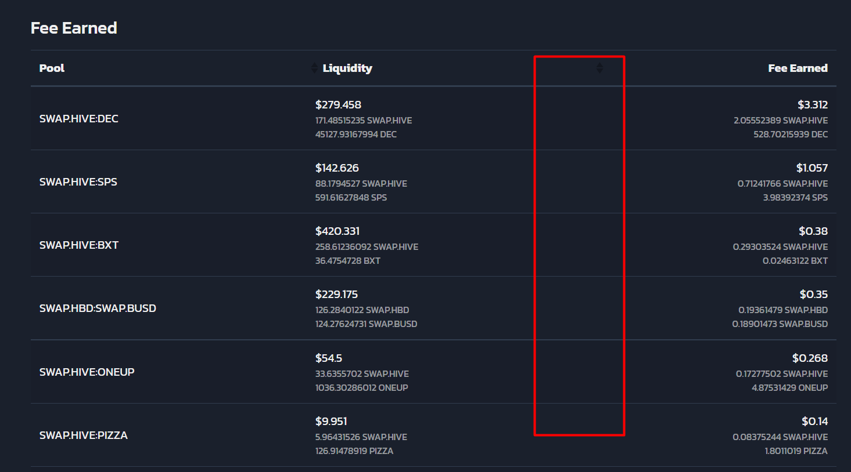Screen dimensions: 851x472
Task: Click the 45127.93167994 DEC liquidity amount
Action: click(356, 134)
